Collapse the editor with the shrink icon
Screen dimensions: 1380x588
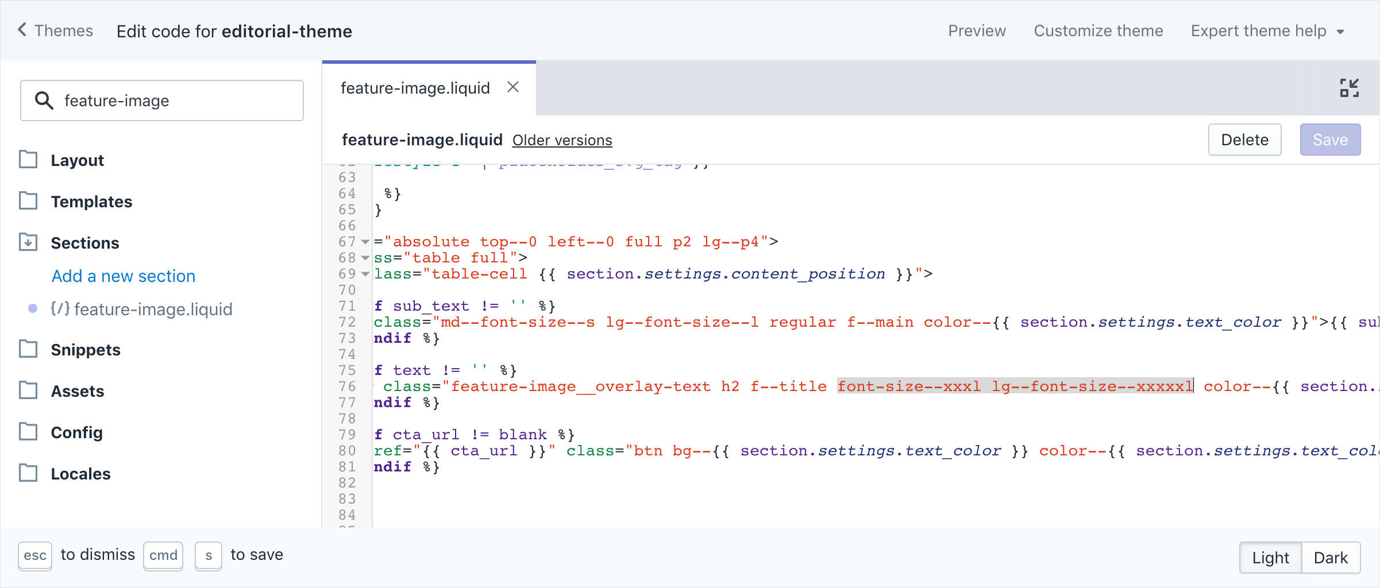[x=1349, y=88]
